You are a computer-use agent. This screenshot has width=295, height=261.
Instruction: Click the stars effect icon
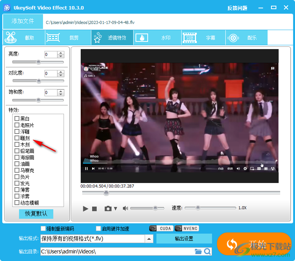coord(98,37)
